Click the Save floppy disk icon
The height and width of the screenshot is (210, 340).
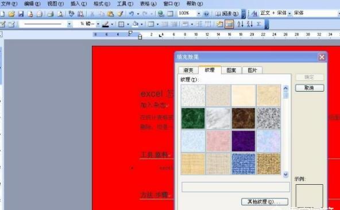pyautogui.click(x=21, y=14)
